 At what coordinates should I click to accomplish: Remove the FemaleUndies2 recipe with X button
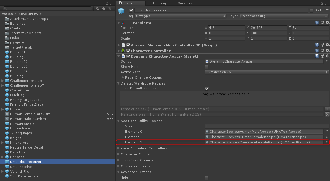coord(327,109)
